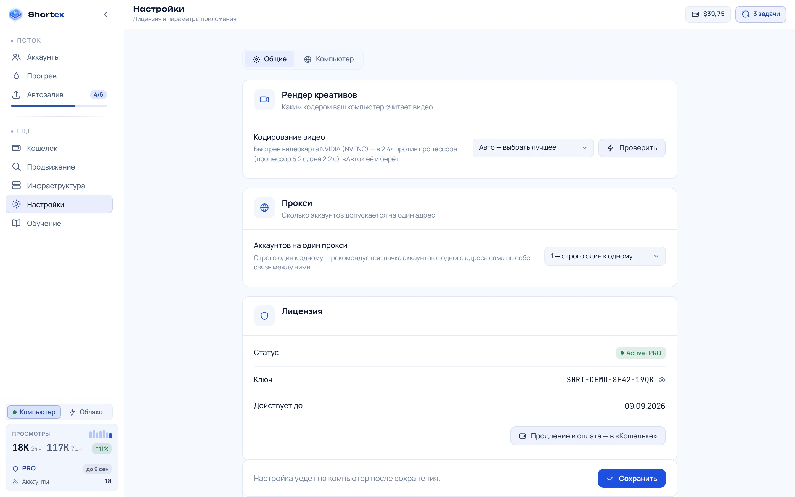
Task: Click the Прогрев flame icon
Action: point(16,76)
